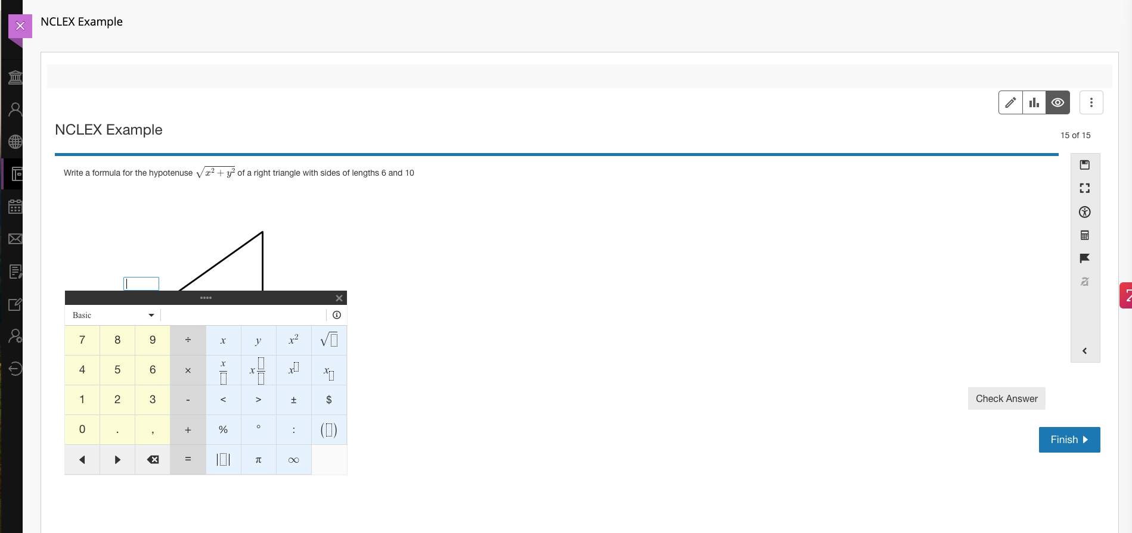Screen dimensions: 1132x533
Task: Click the save icon in right toolbar
Action: coord(1084,165)
